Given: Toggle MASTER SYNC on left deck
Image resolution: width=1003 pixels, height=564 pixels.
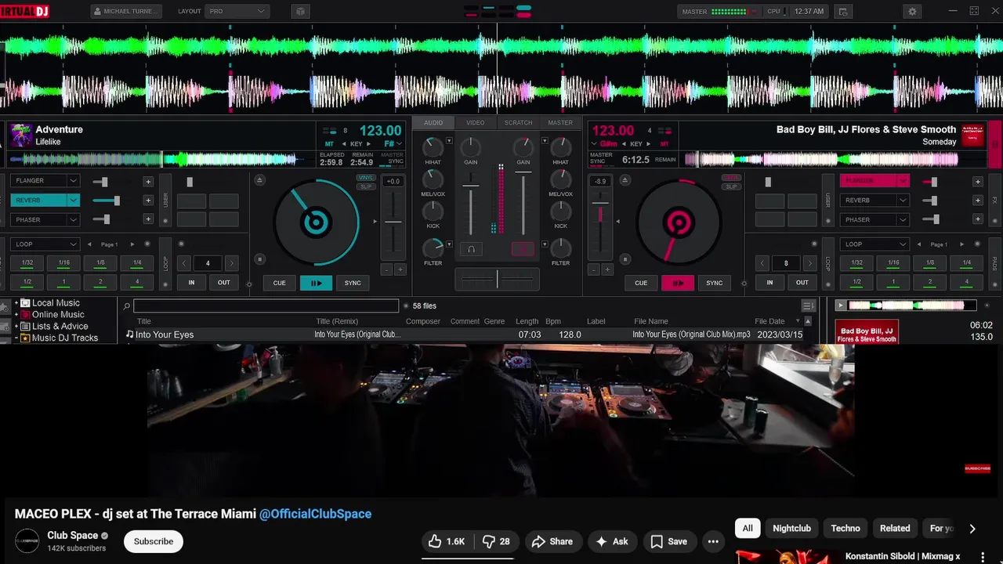Looking at the screenshot, I should pos(392,158).
